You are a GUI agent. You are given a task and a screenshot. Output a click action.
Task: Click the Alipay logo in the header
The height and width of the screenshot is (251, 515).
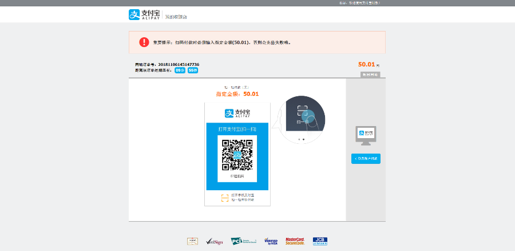[x=144, y=14]
